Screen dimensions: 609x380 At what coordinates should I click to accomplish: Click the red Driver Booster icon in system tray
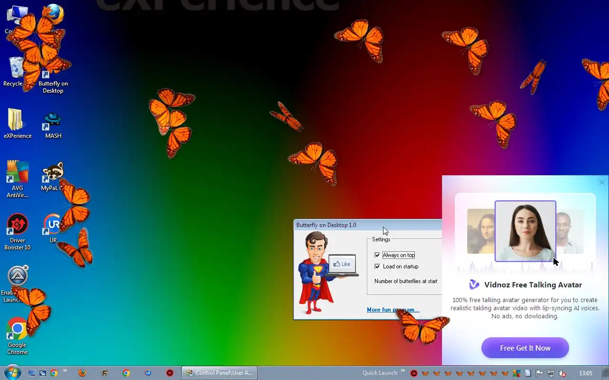pos(414,373)
